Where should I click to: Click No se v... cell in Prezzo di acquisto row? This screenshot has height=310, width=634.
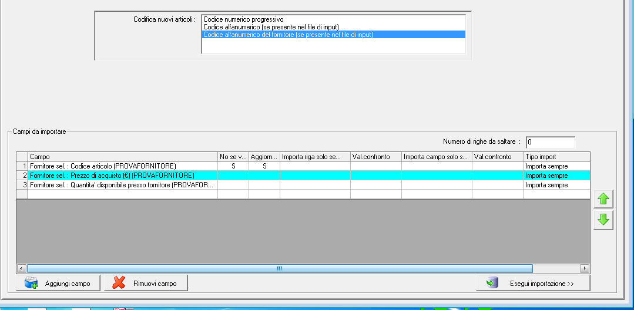tap(233, 176)
